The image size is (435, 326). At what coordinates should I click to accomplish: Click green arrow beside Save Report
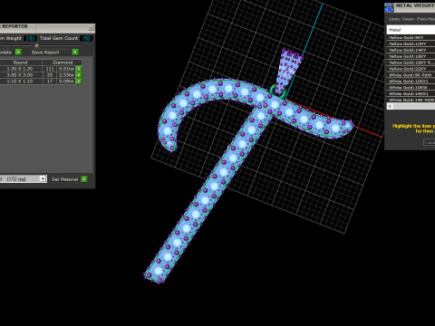[75, 53]
